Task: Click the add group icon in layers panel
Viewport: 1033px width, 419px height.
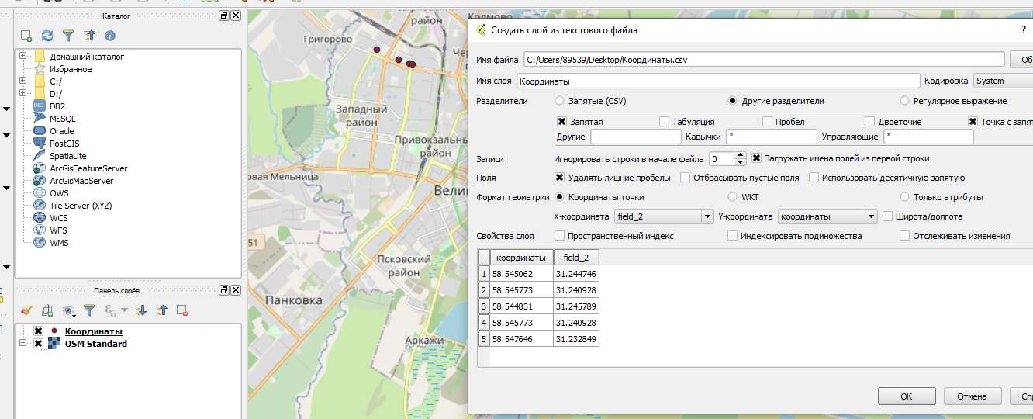Action: click(x=47, y=310)
